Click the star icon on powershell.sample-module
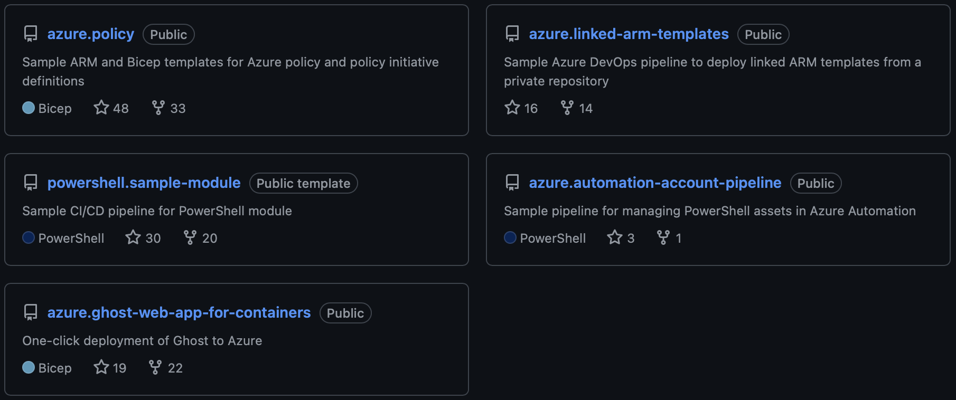Image resolution: width=956 pixels, height=400 pixels. click(x=134, y=237)
